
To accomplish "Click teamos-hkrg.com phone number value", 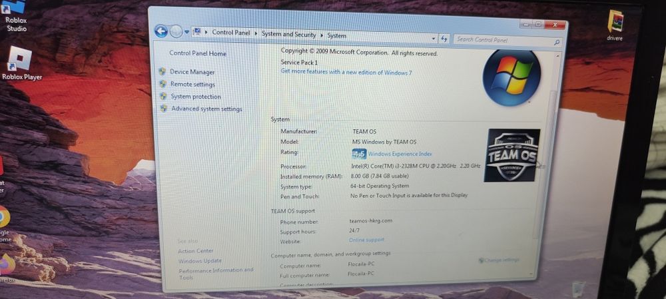I will pyautogui.click(x=371, y=221).
